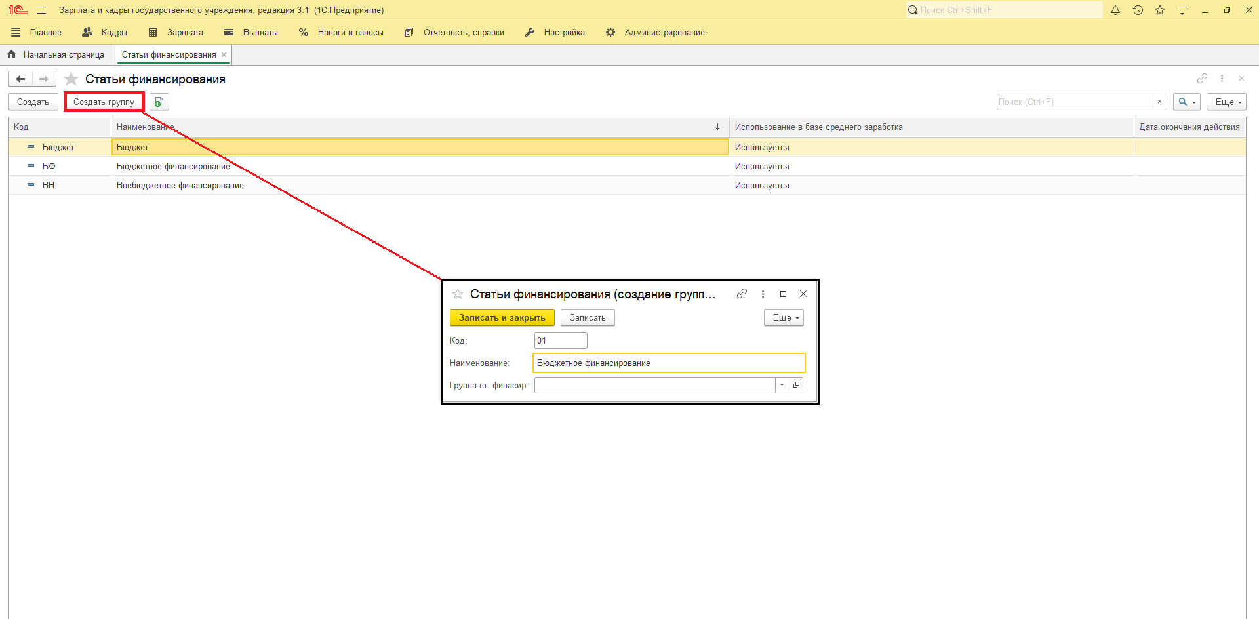This screenshot has height=619, width=1259.
Task: Focus the Код input field
Action: [x=561, y=340]
